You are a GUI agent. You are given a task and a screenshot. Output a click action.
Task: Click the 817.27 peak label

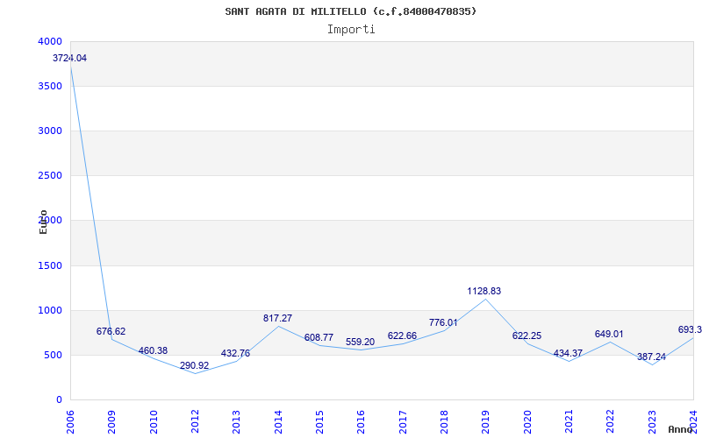[x=277, y=318]
